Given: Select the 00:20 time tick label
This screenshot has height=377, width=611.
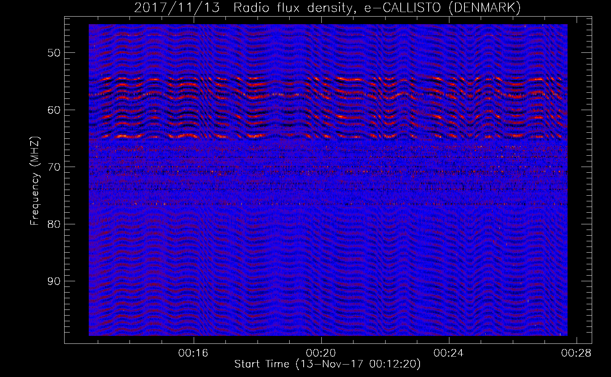Looking at the screenshot, I should click(321, 353).
